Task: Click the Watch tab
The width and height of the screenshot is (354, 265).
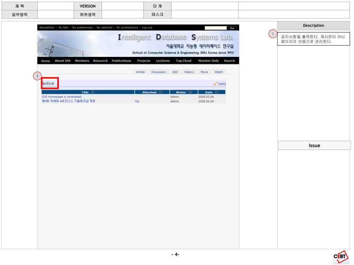Action: 219,72
